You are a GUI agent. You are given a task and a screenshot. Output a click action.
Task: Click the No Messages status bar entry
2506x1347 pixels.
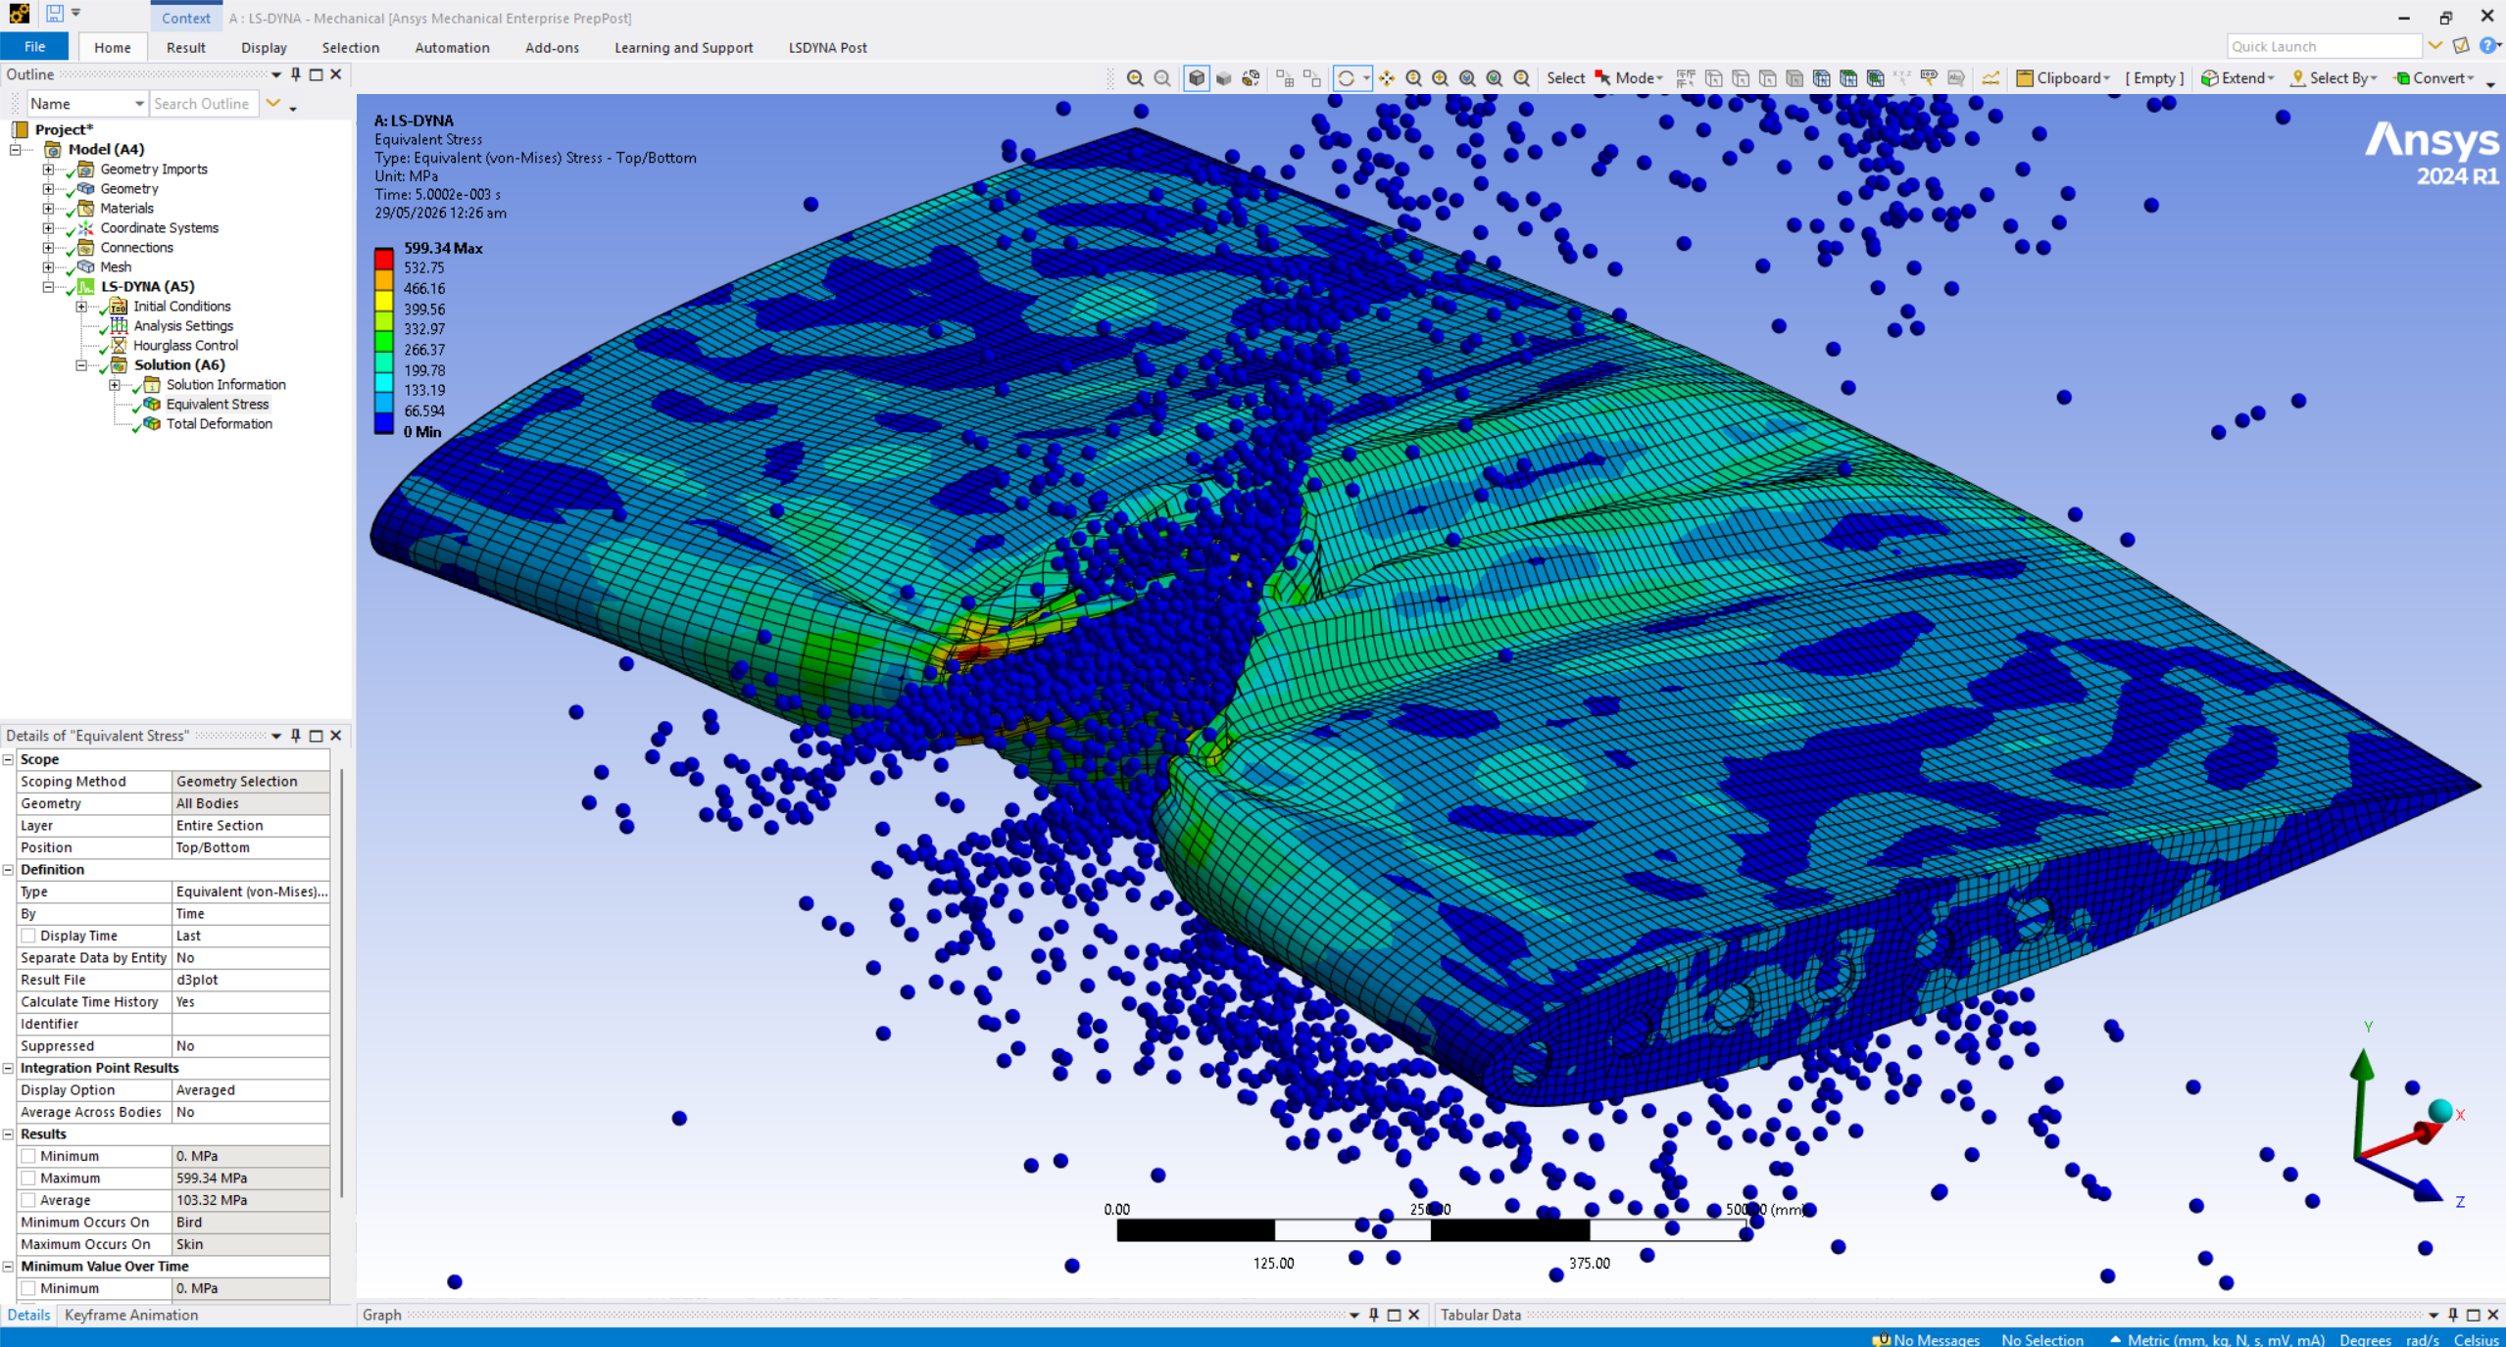[x=1926, y=1339]
